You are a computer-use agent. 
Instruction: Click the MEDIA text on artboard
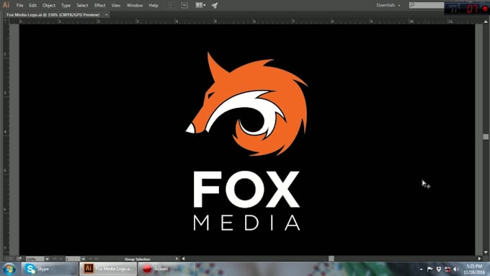(x=246, y=223)
